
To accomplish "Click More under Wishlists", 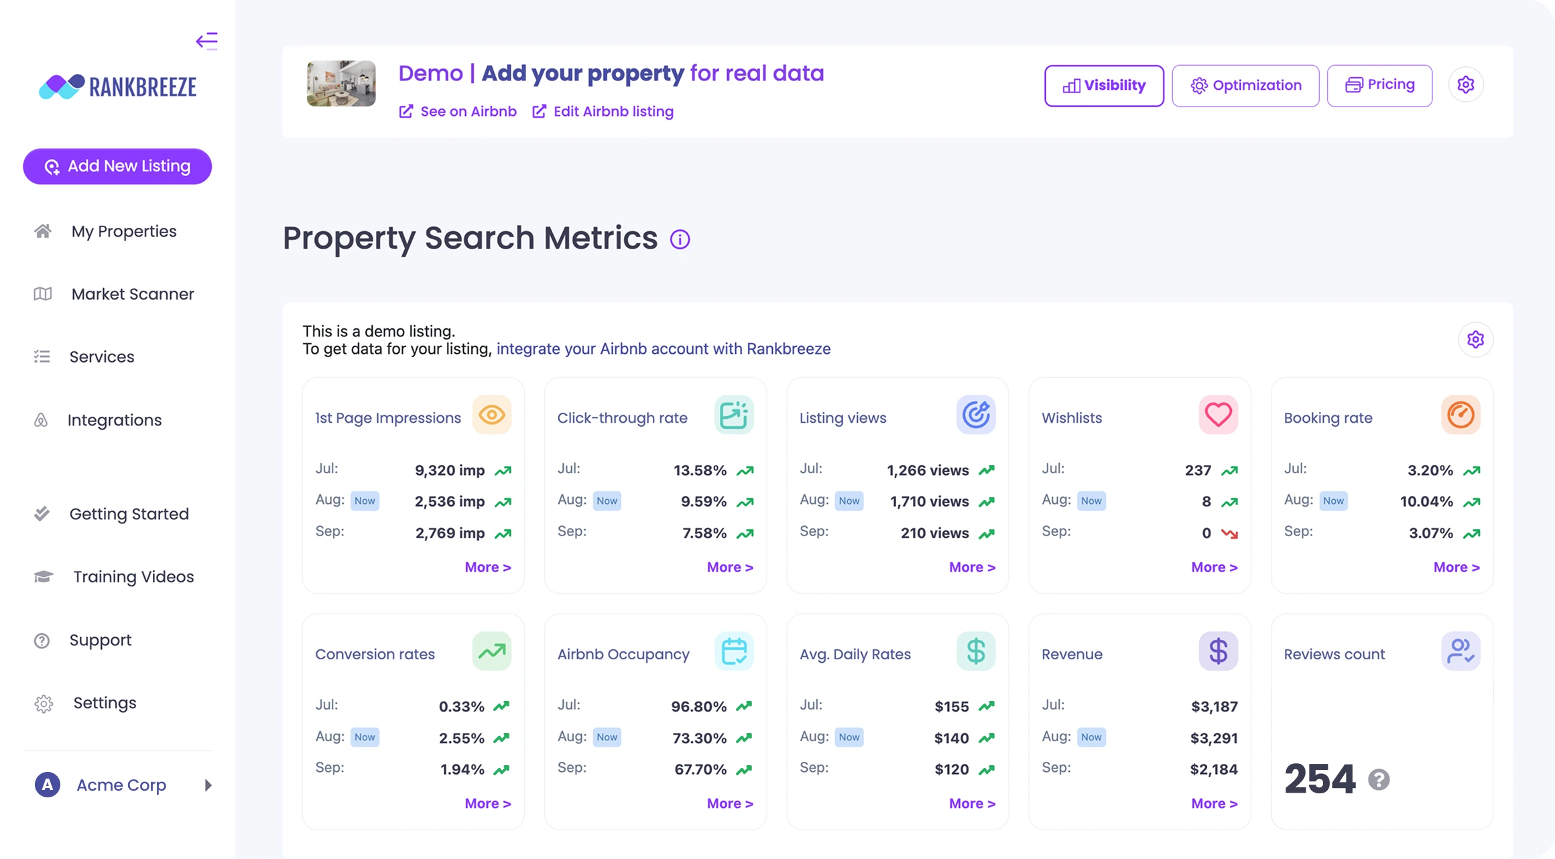I will point(1215,568).
